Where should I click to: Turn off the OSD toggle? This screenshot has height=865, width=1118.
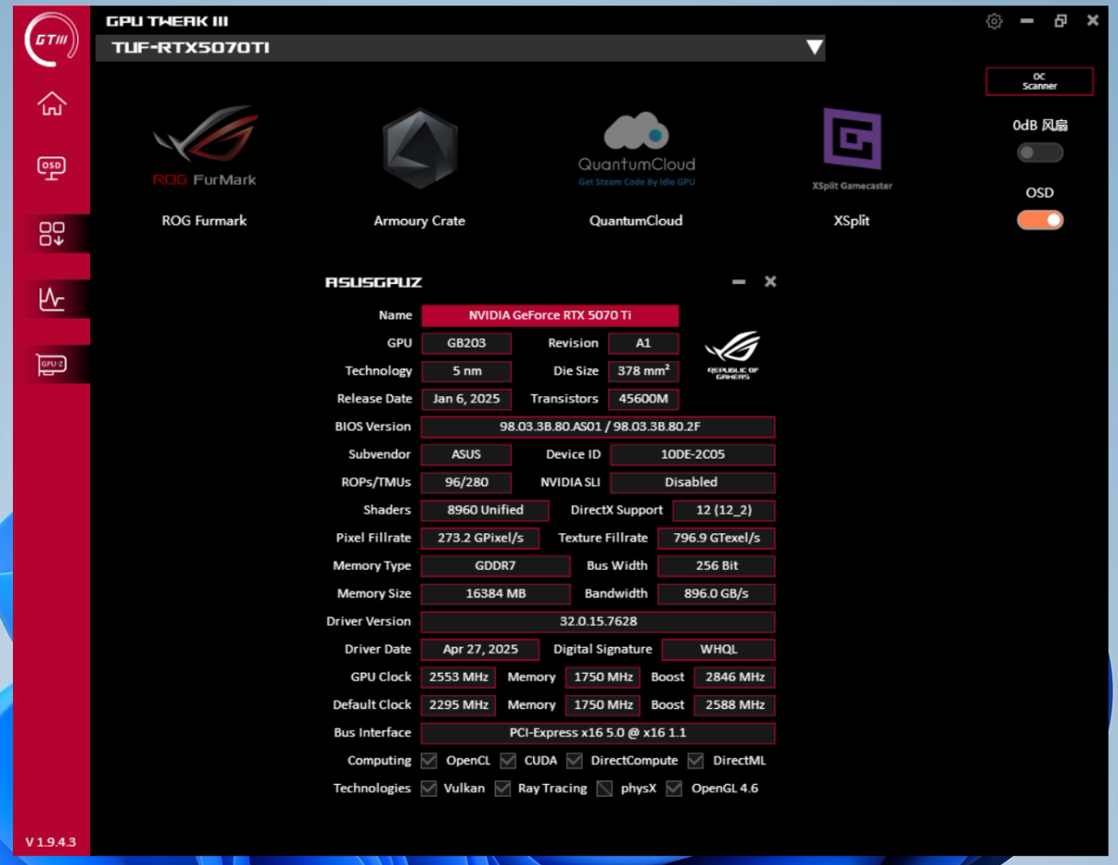tap(1040, 220)
